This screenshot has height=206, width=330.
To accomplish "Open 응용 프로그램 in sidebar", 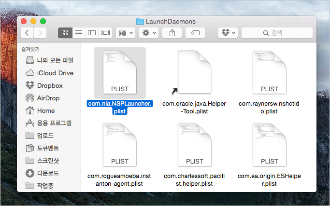I will pos(49,123).
